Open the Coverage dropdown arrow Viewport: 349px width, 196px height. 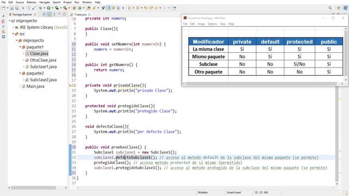(61, 8)
